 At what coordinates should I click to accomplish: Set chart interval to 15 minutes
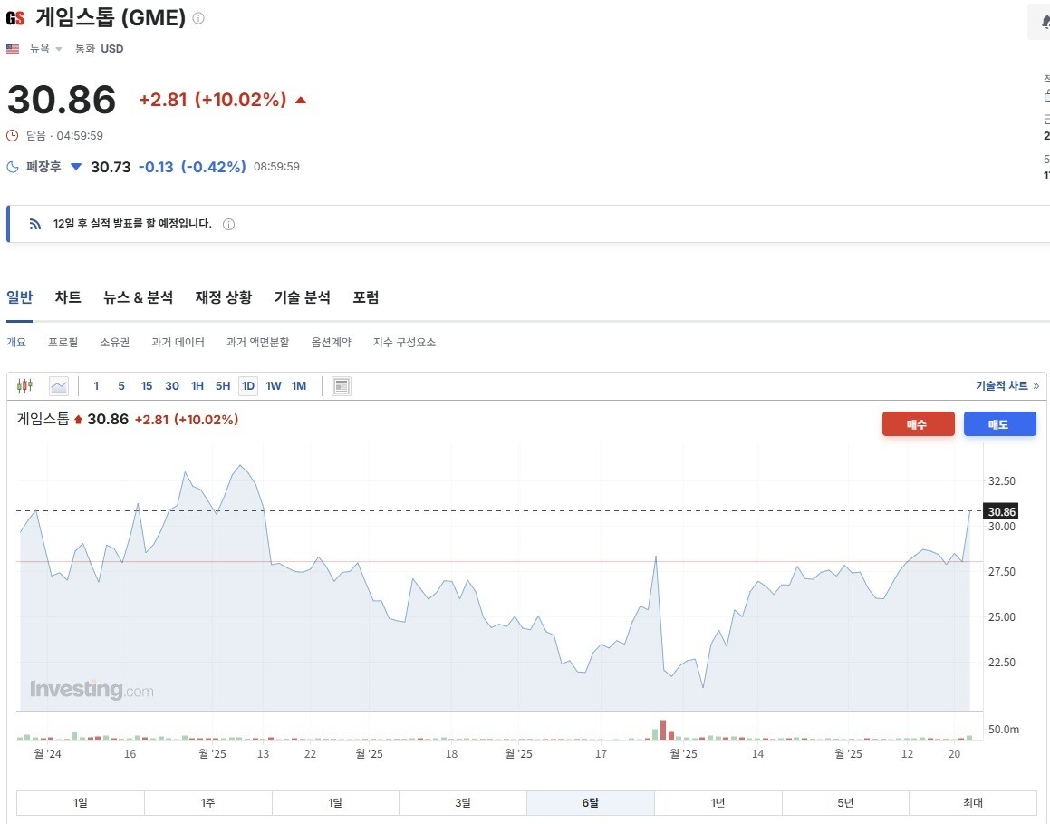tap(147, 386)
